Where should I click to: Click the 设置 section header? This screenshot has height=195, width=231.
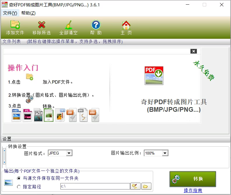click(7, 139)
